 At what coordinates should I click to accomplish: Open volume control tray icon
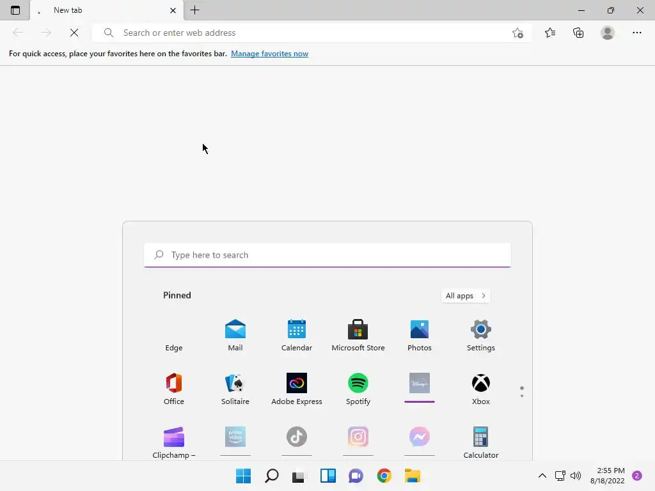pos(576,476)
